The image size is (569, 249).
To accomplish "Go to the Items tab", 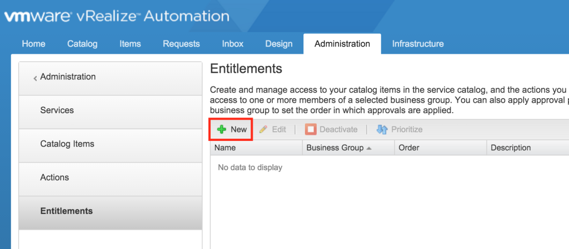I will coord(130,44).
